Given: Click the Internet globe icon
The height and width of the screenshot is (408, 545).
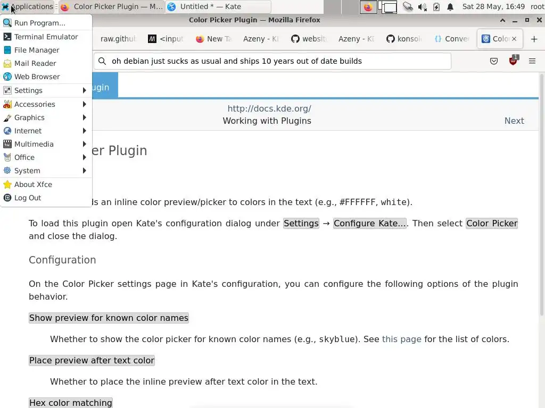Looking at the screenshot, I should pyautogui.click(x=7, y=131).
